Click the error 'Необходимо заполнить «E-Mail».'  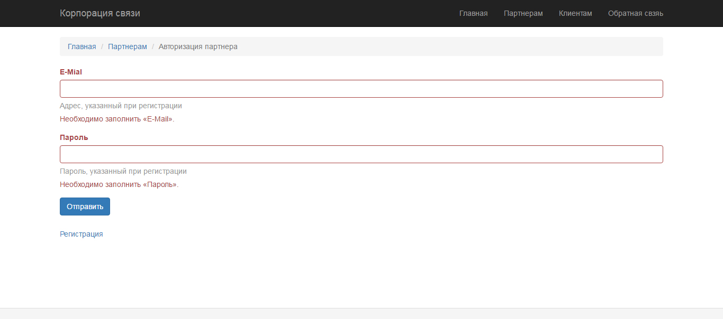[117, 119]
